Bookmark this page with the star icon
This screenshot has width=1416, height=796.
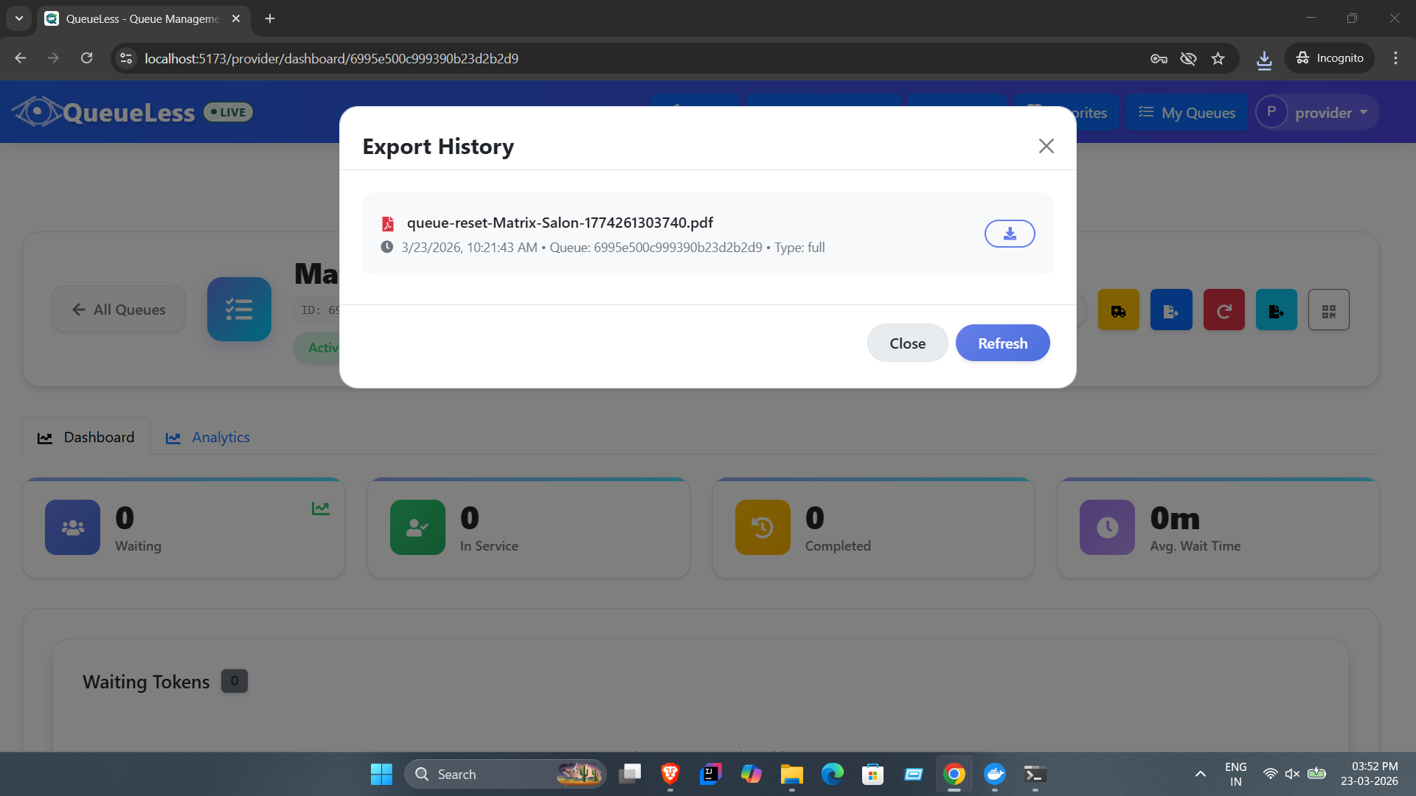[1218, 58]
